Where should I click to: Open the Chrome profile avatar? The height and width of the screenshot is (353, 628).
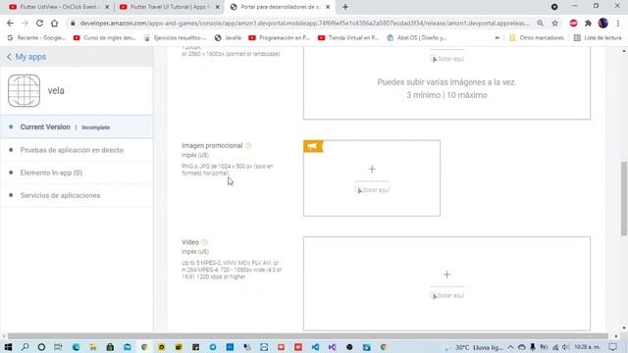[x=602, y=24]
